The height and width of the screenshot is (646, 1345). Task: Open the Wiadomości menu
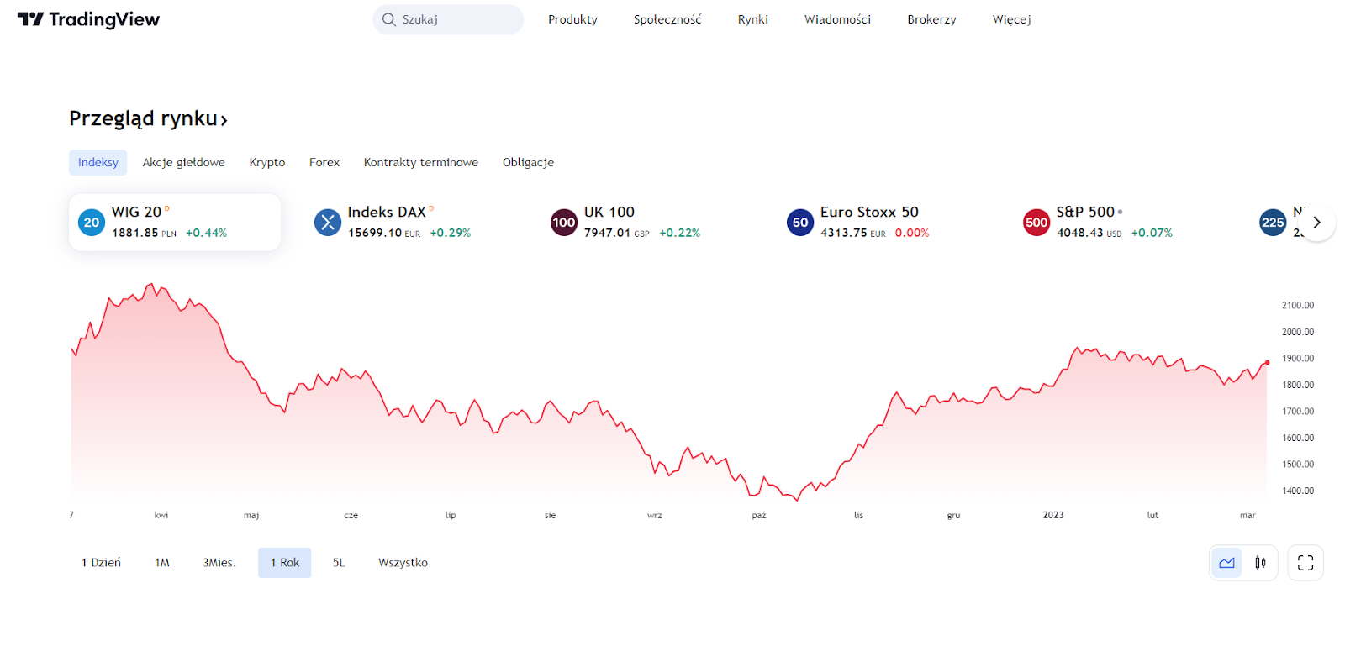tap(837, 19)
